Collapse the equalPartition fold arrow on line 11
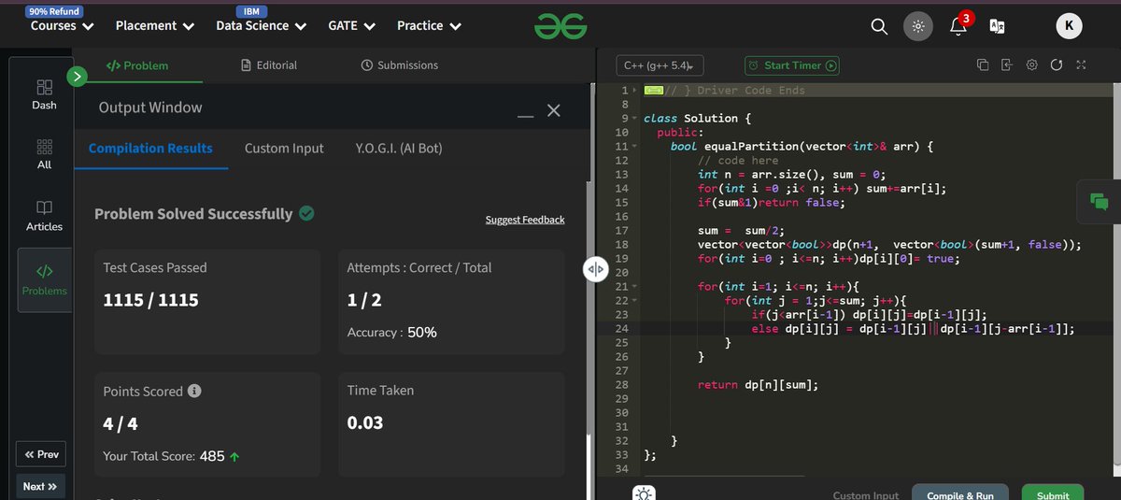This screenshot has height=500, width=1121. coord(634,147)
